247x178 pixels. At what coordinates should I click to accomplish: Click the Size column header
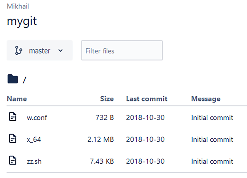coord(107,99)
